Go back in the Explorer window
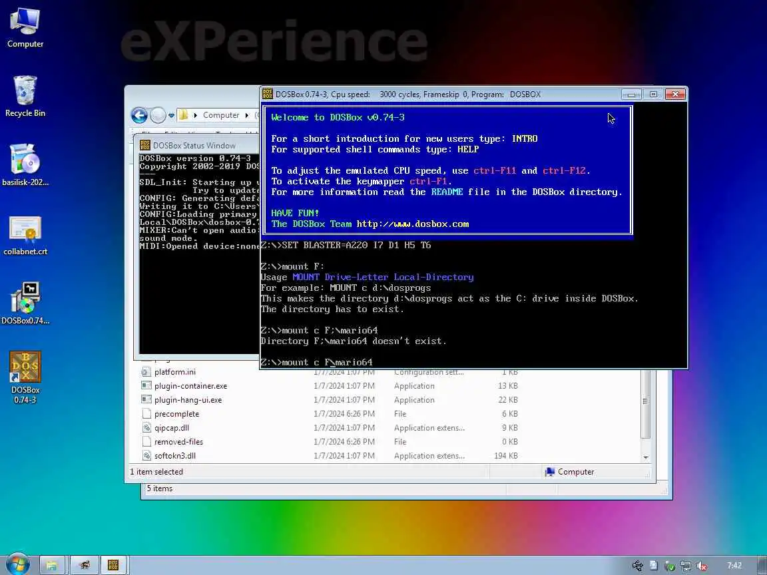Image resolution: width=767 pixels, height=575 pixels. pyautogui.click(x=139, y=115)
